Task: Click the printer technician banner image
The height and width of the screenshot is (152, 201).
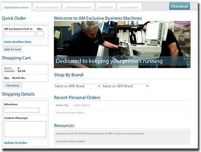Action: tap(122, 45)
